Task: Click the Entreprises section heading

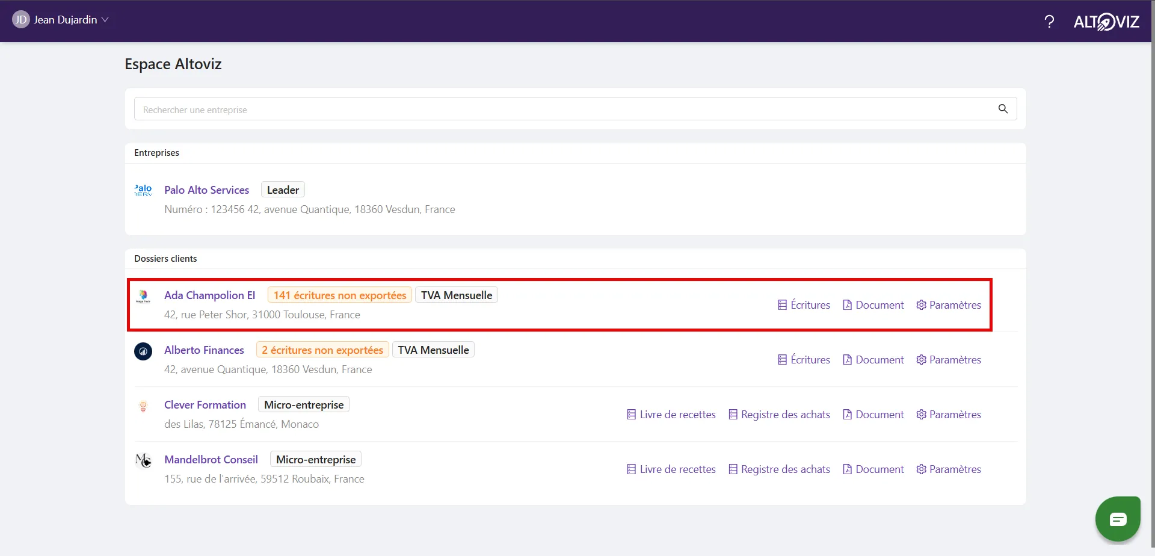Action: coord(156,153)
